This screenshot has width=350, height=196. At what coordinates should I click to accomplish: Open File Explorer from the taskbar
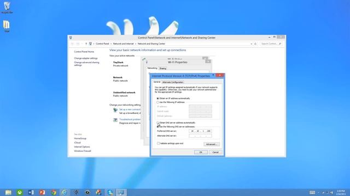[x=8, y=192]
